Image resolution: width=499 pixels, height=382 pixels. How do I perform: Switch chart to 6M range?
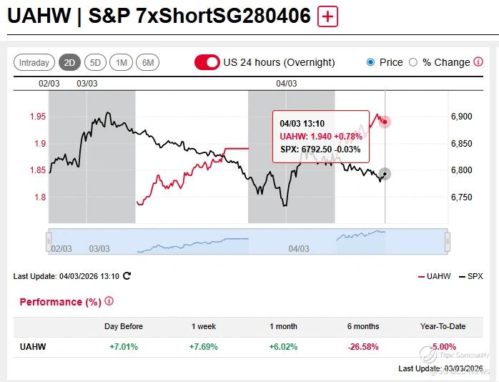pos(147,62)
